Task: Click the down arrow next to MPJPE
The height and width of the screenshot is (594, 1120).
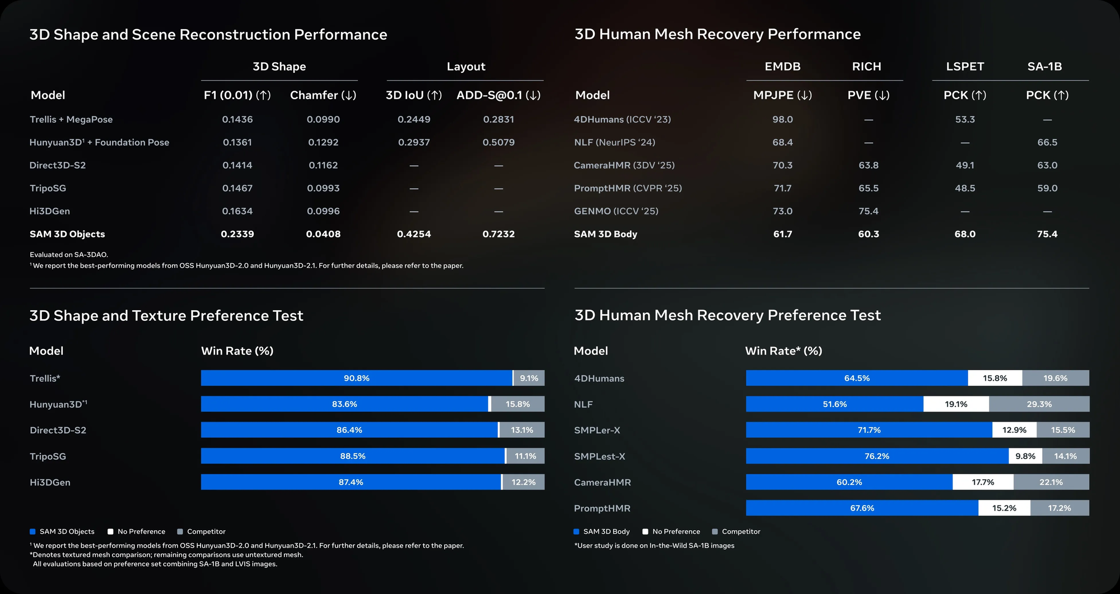Action: pyautogui.click(x=804, y=95)
